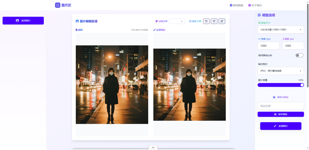Viewport: 309px width, 150px height.
Task: Click the 图片编辑区域 heading text
Action: (x=88, y=21)
